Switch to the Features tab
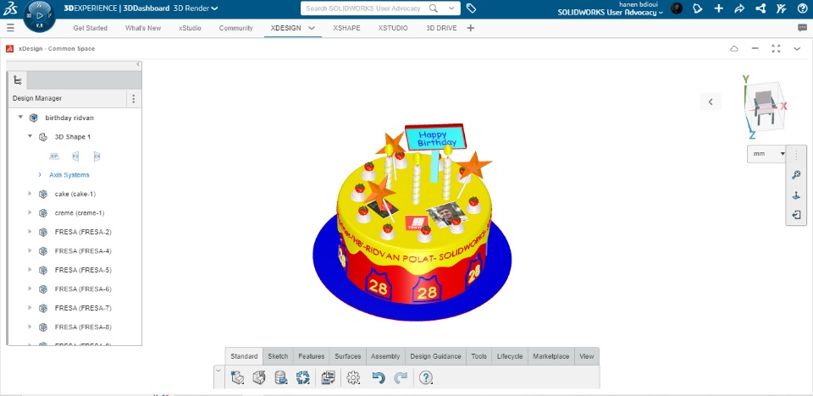 (312, 356)
